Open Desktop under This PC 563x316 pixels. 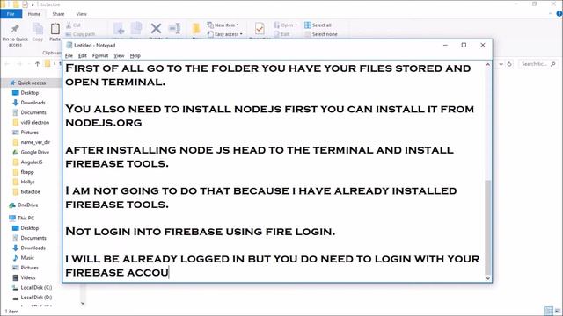point(29,228)
